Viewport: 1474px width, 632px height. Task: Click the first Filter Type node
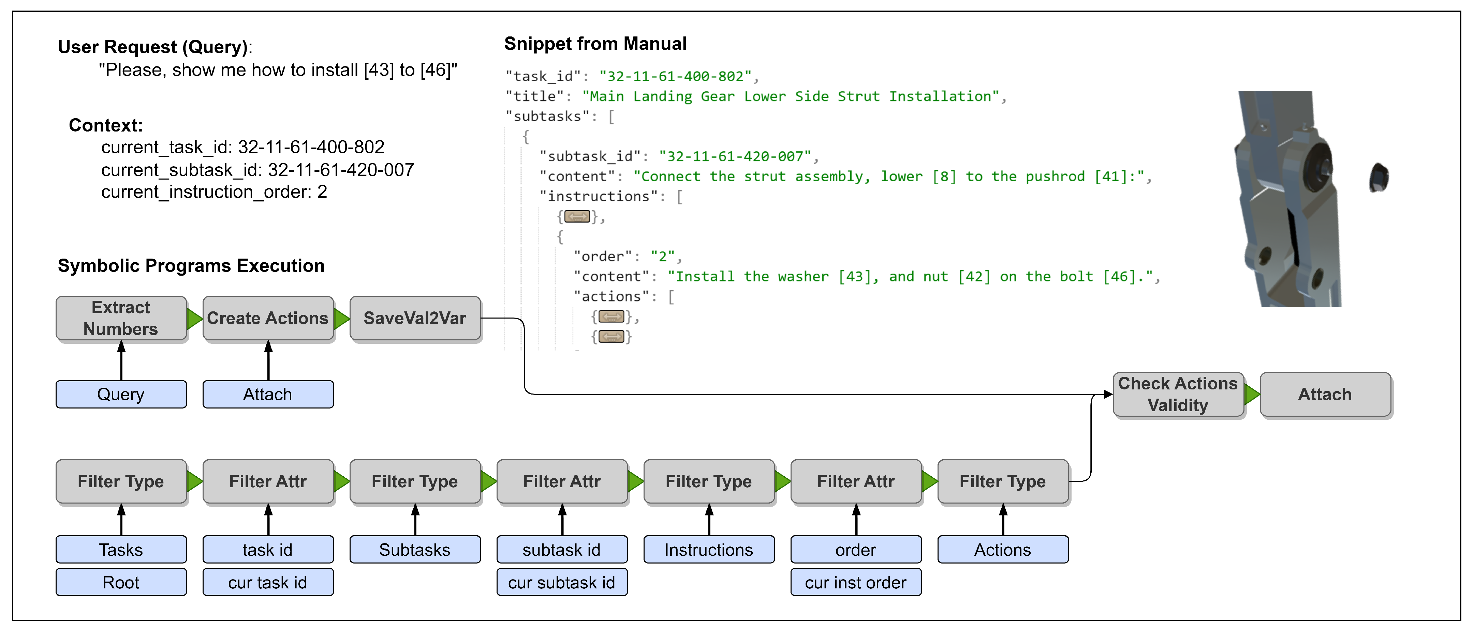[121, 481]
